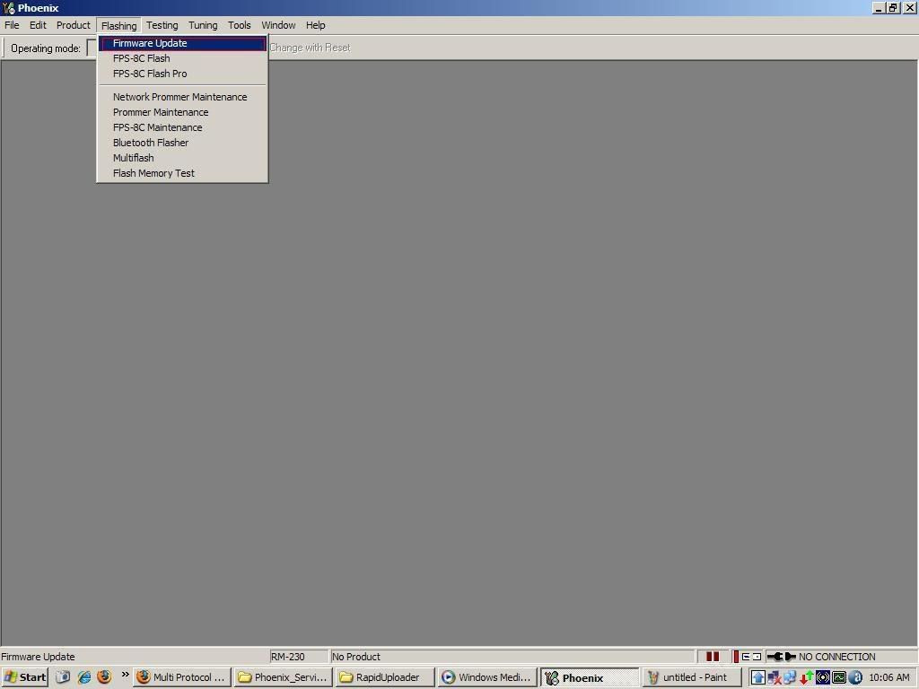Click Prommer Maintenance menu item
The width and height of the screenshot is (919, 689).
[182, 112]
